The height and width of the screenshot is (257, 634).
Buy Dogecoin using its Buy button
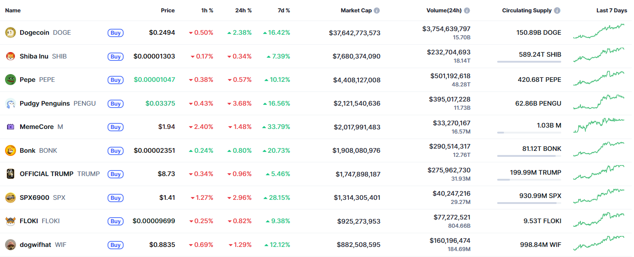pos(116,33)
